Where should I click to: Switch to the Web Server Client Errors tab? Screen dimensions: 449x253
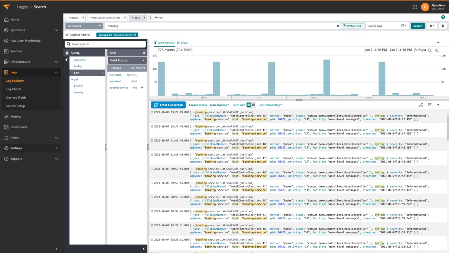105,18
